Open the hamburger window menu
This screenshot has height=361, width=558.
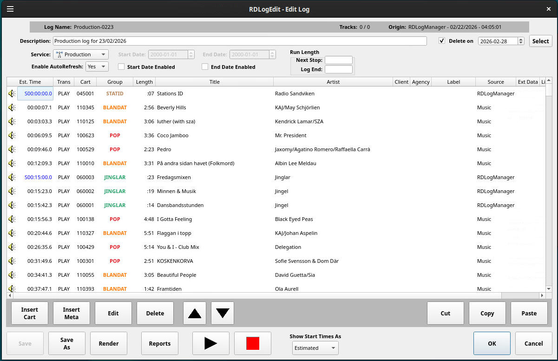click(x=10, y=9)
